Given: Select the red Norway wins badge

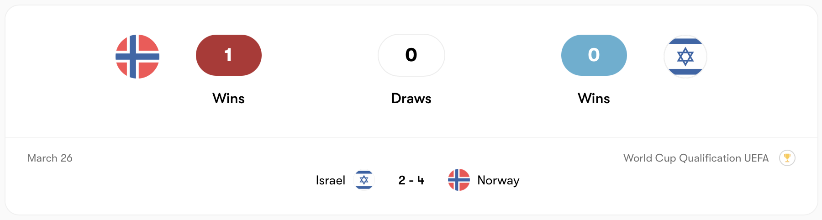Looking at the screenshot, I should tap(228, 55).
